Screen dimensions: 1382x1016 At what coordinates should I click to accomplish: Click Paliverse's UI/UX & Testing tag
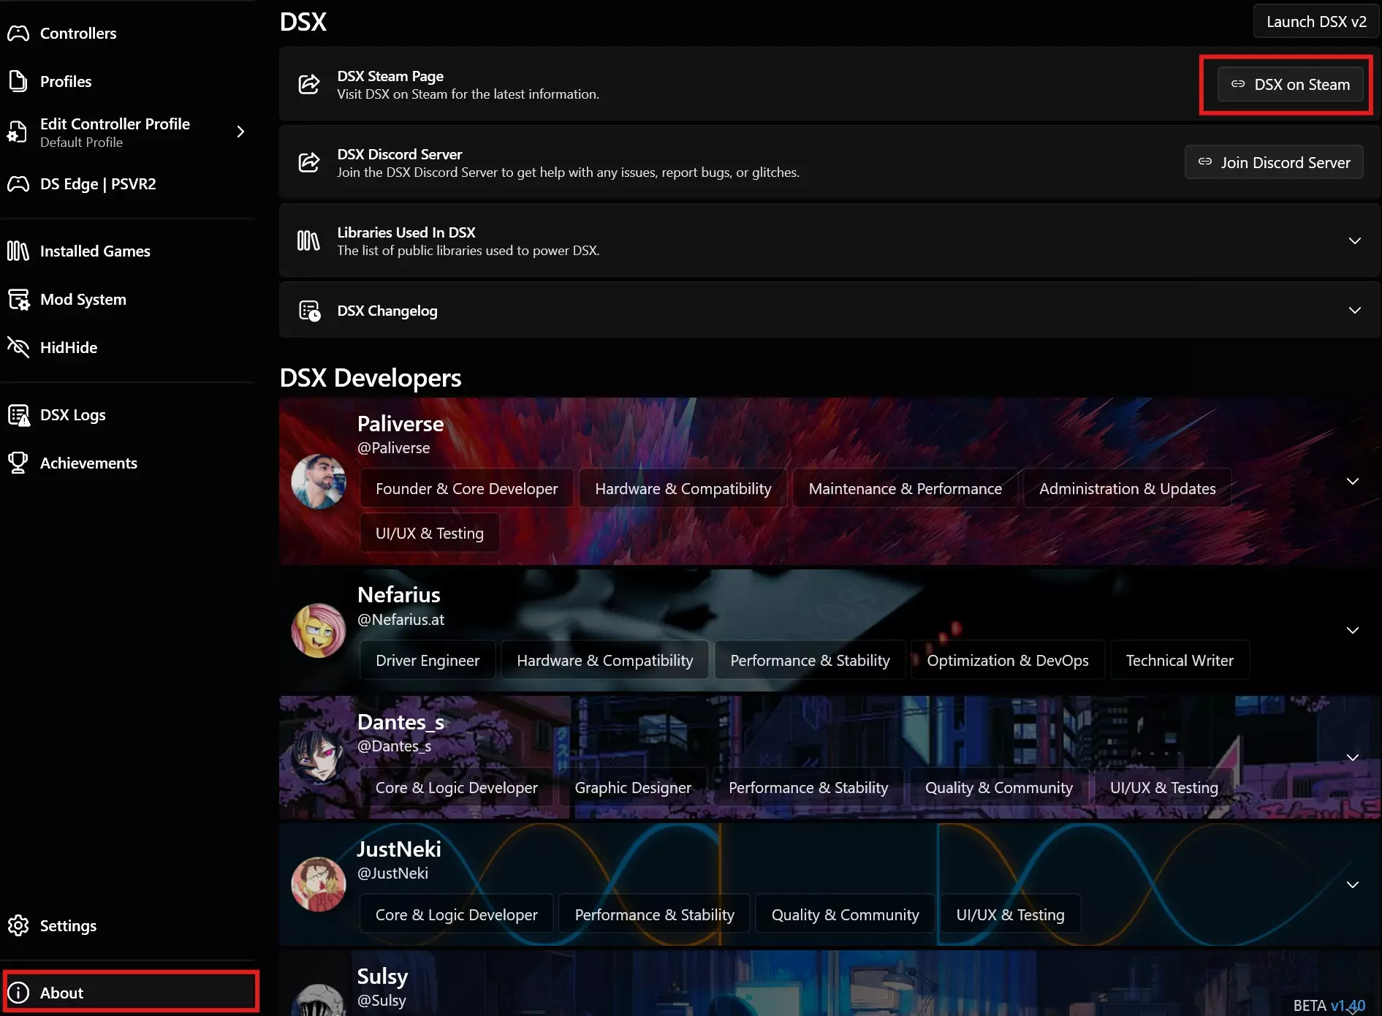pos(430,533)
